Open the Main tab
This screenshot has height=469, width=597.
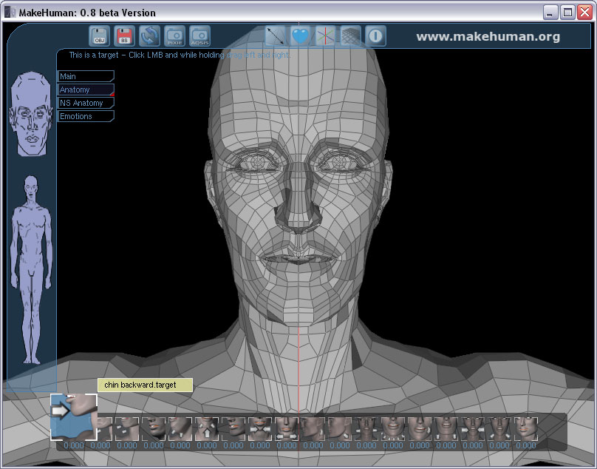(86, 76)
